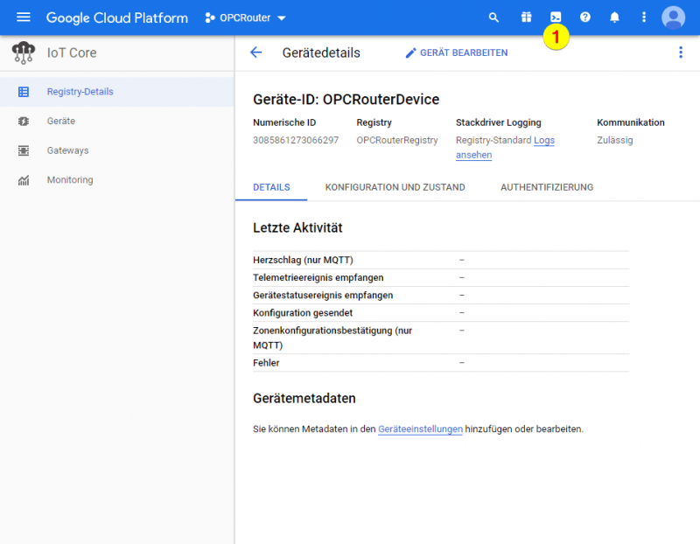Open the search magnifier

pyautogui.click(x=493, y=17)
